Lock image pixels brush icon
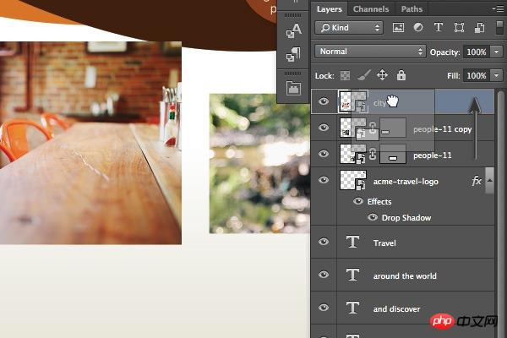The width and height of the screenshot is (507, 338). coord(363,75)
